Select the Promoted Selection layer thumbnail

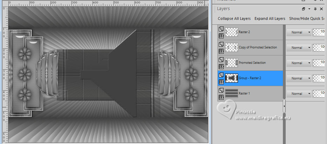(231, 63)
